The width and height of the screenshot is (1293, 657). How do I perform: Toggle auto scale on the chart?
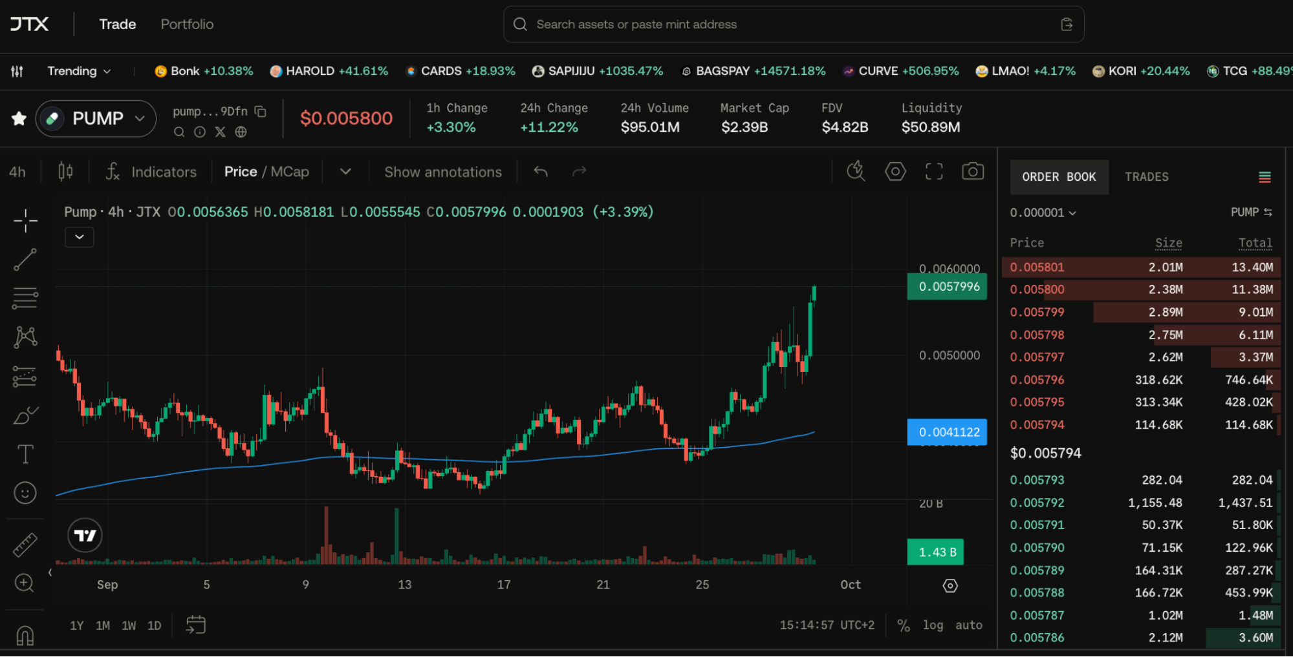pyautogui.click(x=969, y=625)
